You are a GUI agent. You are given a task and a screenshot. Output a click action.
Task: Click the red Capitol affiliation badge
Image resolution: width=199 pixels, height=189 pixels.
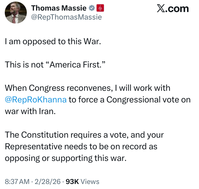tap(100, 8)
